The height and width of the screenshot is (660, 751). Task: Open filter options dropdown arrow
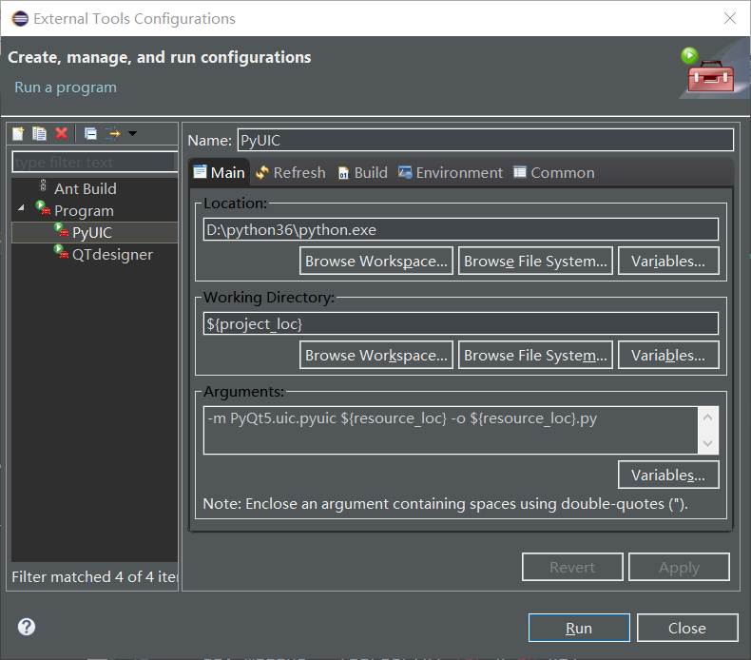coord(133,133)
